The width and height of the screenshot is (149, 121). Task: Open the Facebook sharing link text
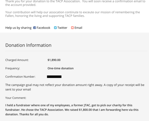(x=44, y=28)
